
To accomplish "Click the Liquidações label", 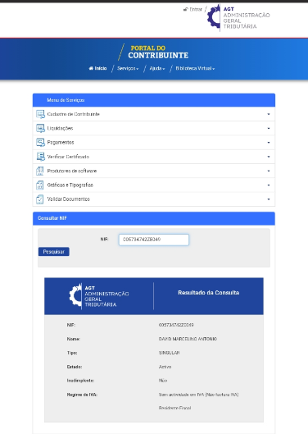I will (x=60, y=129).
